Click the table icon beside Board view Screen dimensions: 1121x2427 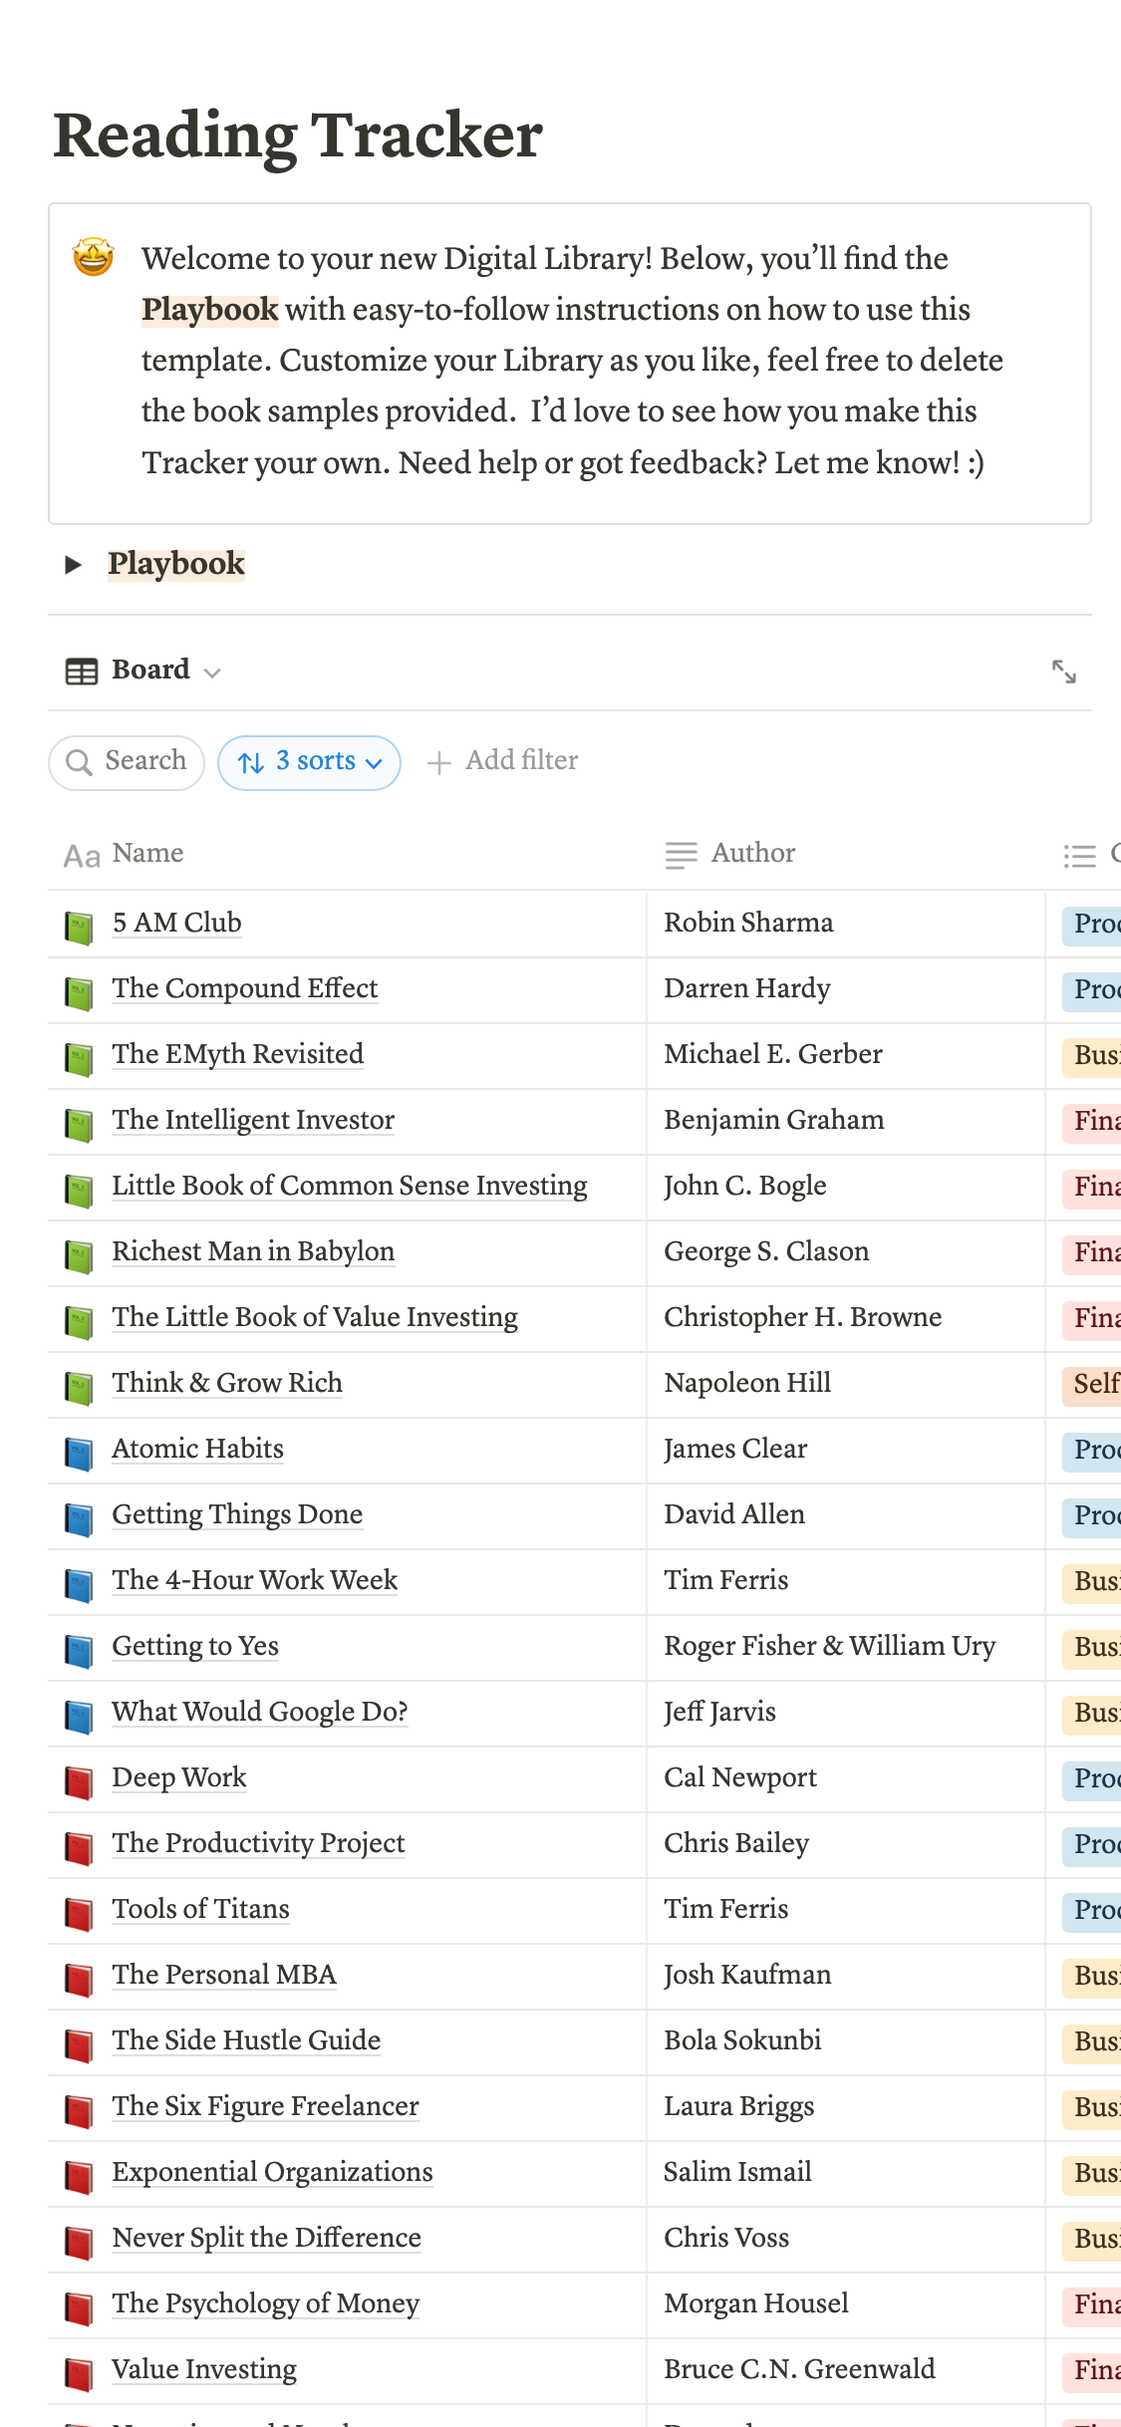(x=82, y=671)
